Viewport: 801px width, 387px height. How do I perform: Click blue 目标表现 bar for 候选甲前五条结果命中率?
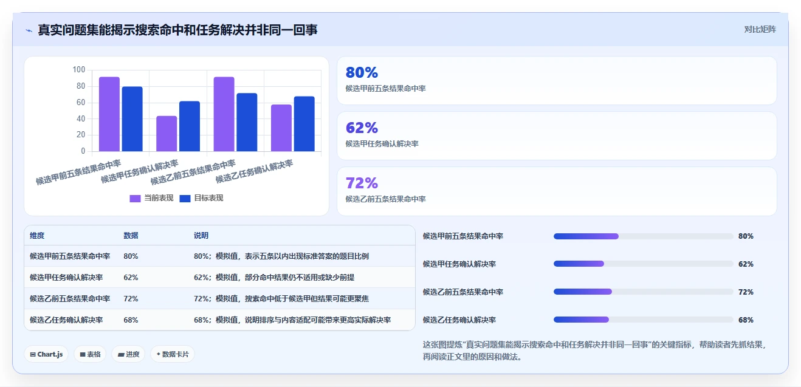132,119
